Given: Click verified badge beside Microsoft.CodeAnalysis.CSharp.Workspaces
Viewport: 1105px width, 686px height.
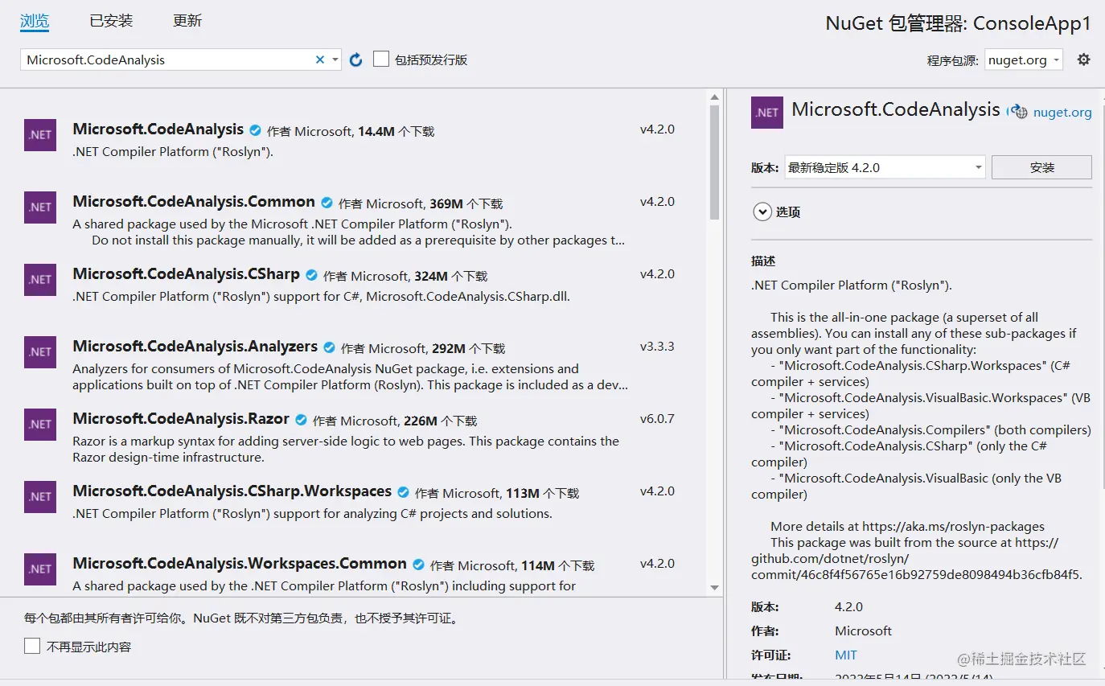Looking at the screenshot, I should coord(403,492).
